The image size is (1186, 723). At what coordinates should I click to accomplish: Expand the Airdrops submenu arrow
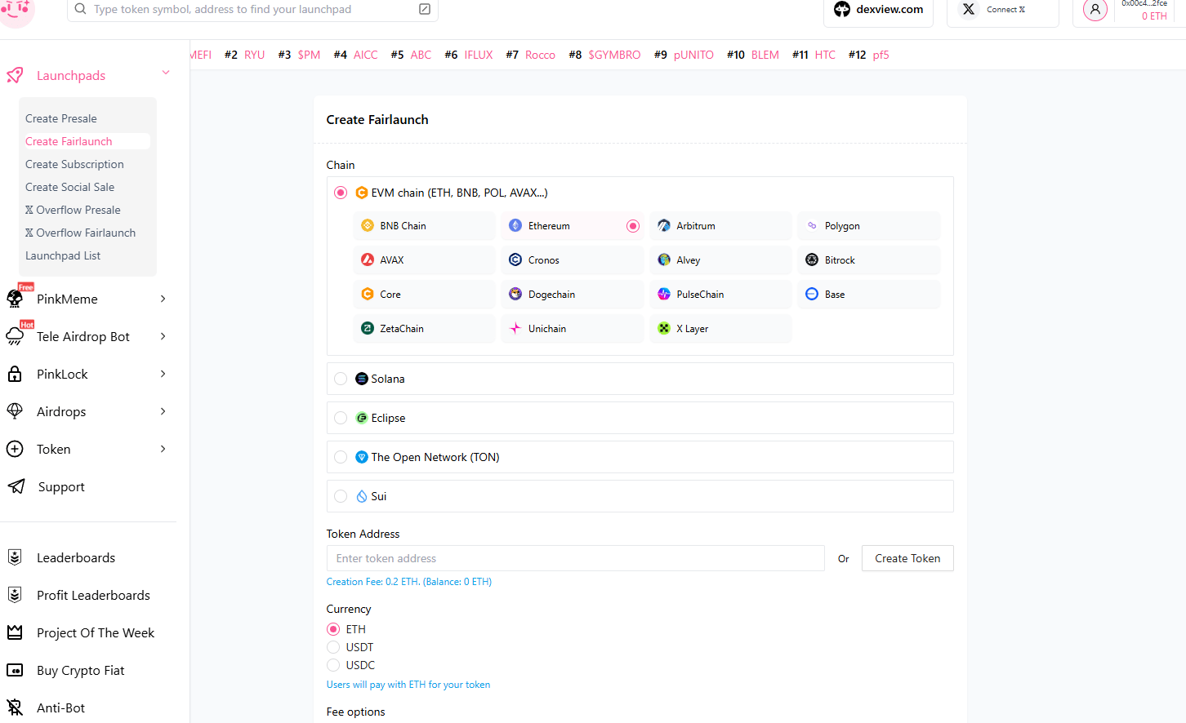[163, 411]
